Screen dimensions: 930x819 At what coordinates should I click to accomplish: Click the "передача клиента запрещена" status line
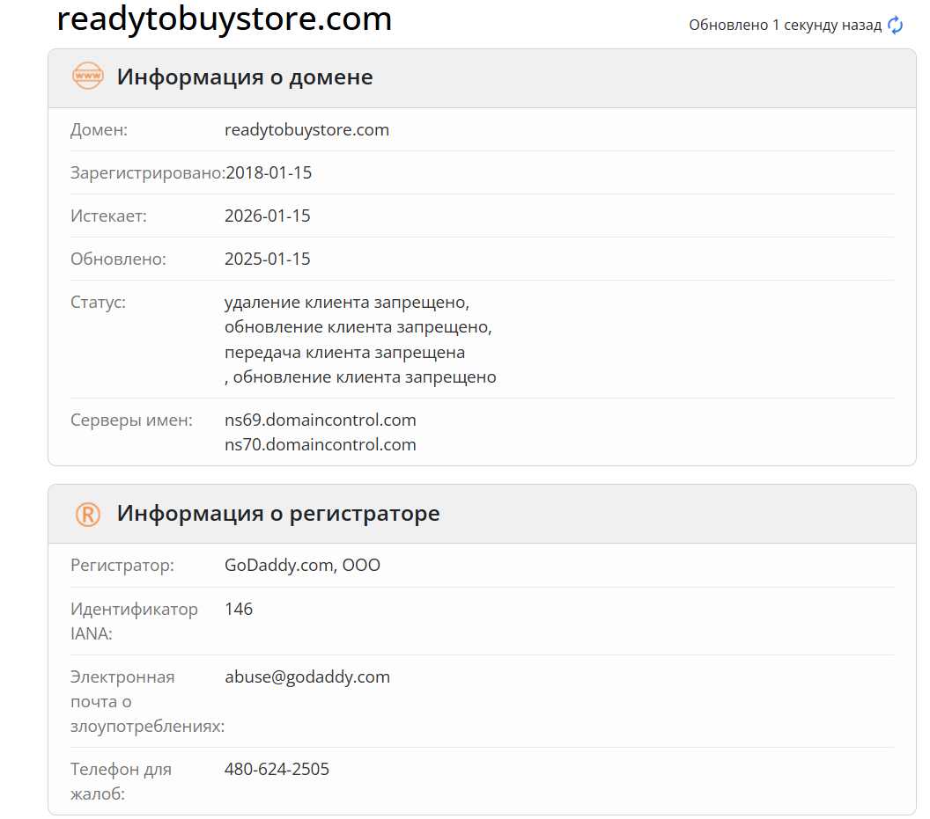pyautogui.click(x=344, y=353)
